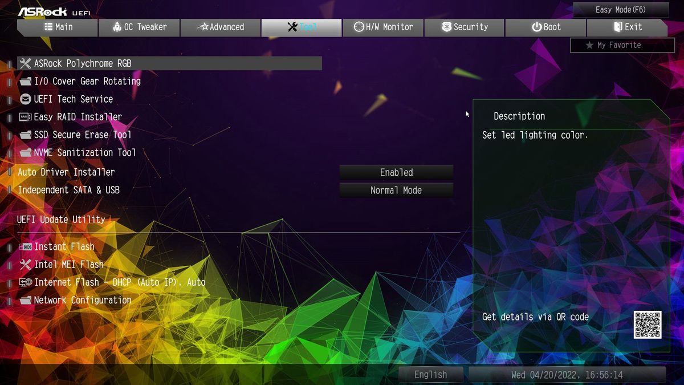
Task: Launch Easy RAID Installer
Action: (78, 117)
